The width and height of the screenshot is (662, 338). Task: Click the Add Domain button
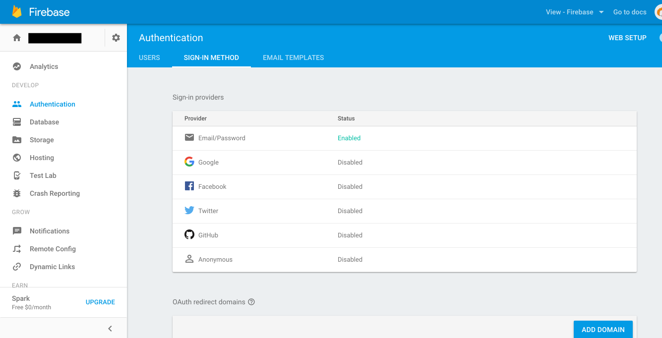[x=603, y=330]
